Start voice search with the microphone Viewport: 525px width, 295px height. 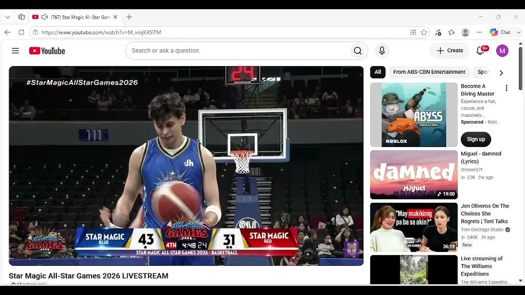coord(382,51)
